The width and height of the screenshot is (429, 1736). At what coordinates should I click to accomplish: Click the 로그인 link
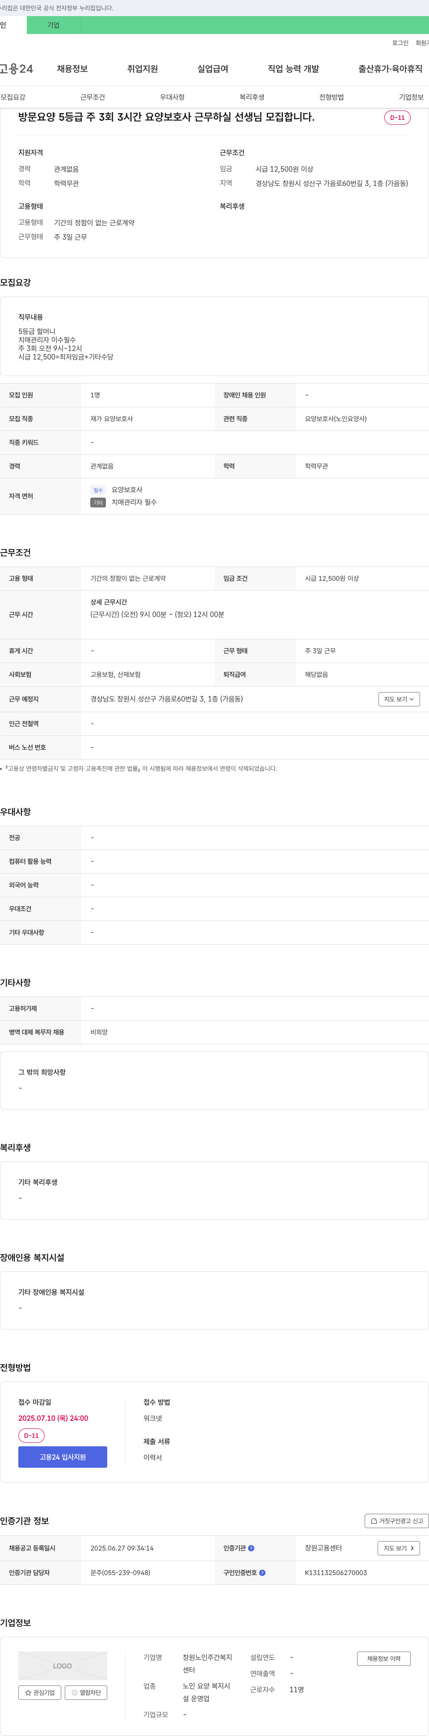[400, 42]
